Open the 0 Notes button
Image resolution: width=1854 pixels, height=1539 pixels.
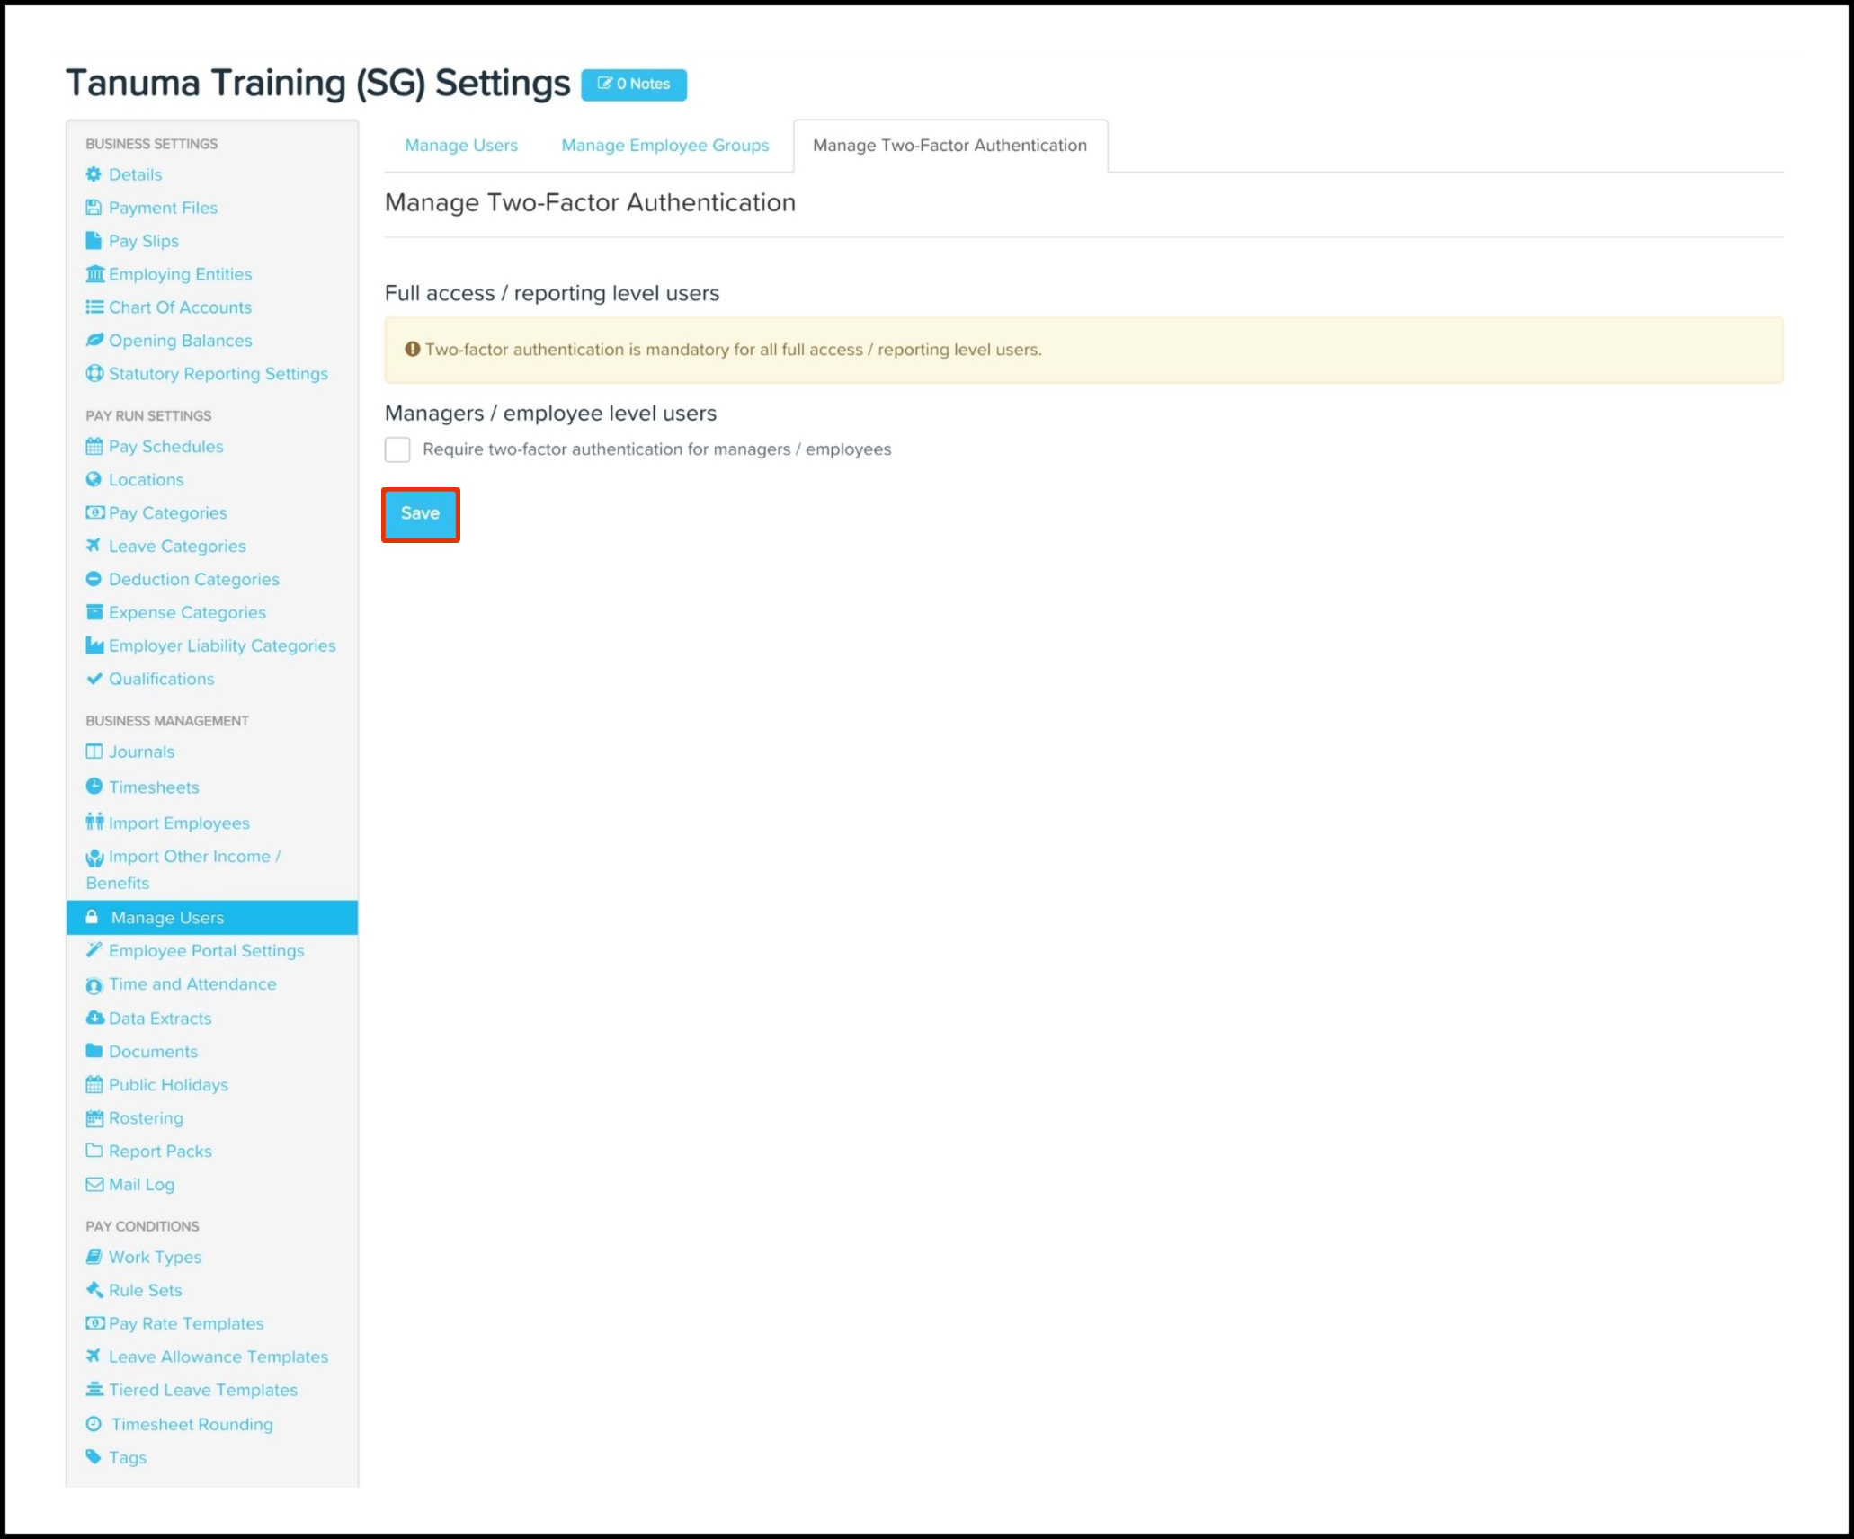pyautogui.click(x=634, y=85)
